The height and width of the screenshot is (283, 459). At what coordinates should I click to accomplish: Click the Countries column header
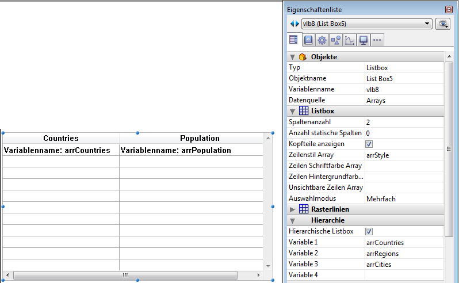pos(61,138)
